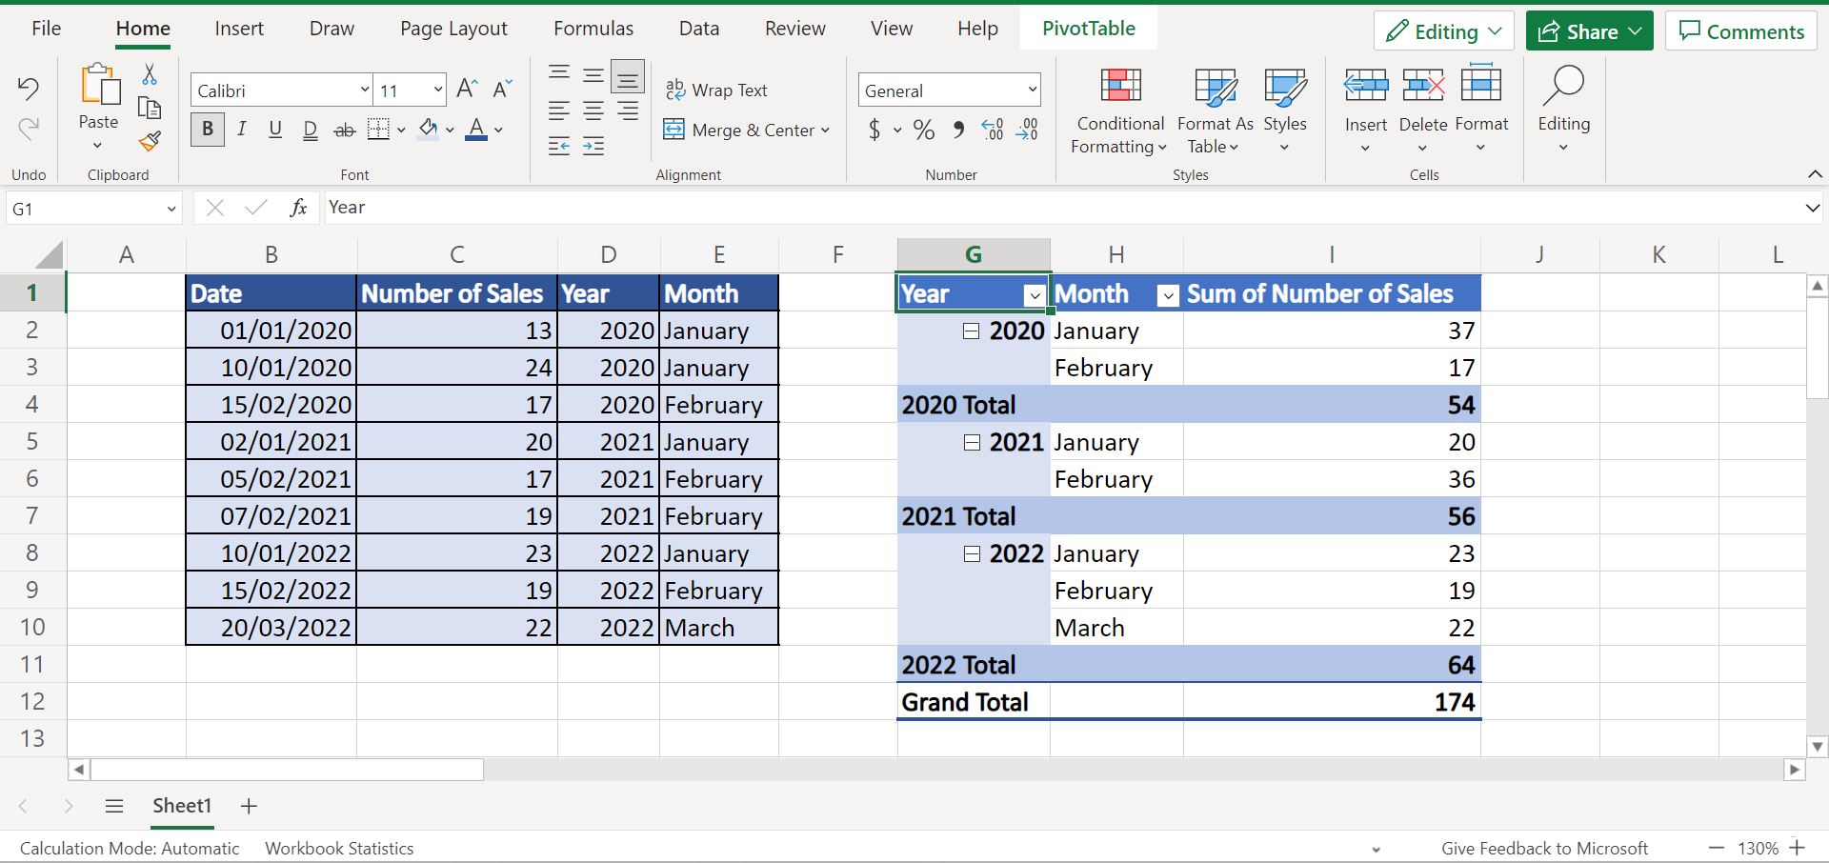Toggle Italic formatting
Viewport: 1829px width, 863px height.
click(241, 129)
